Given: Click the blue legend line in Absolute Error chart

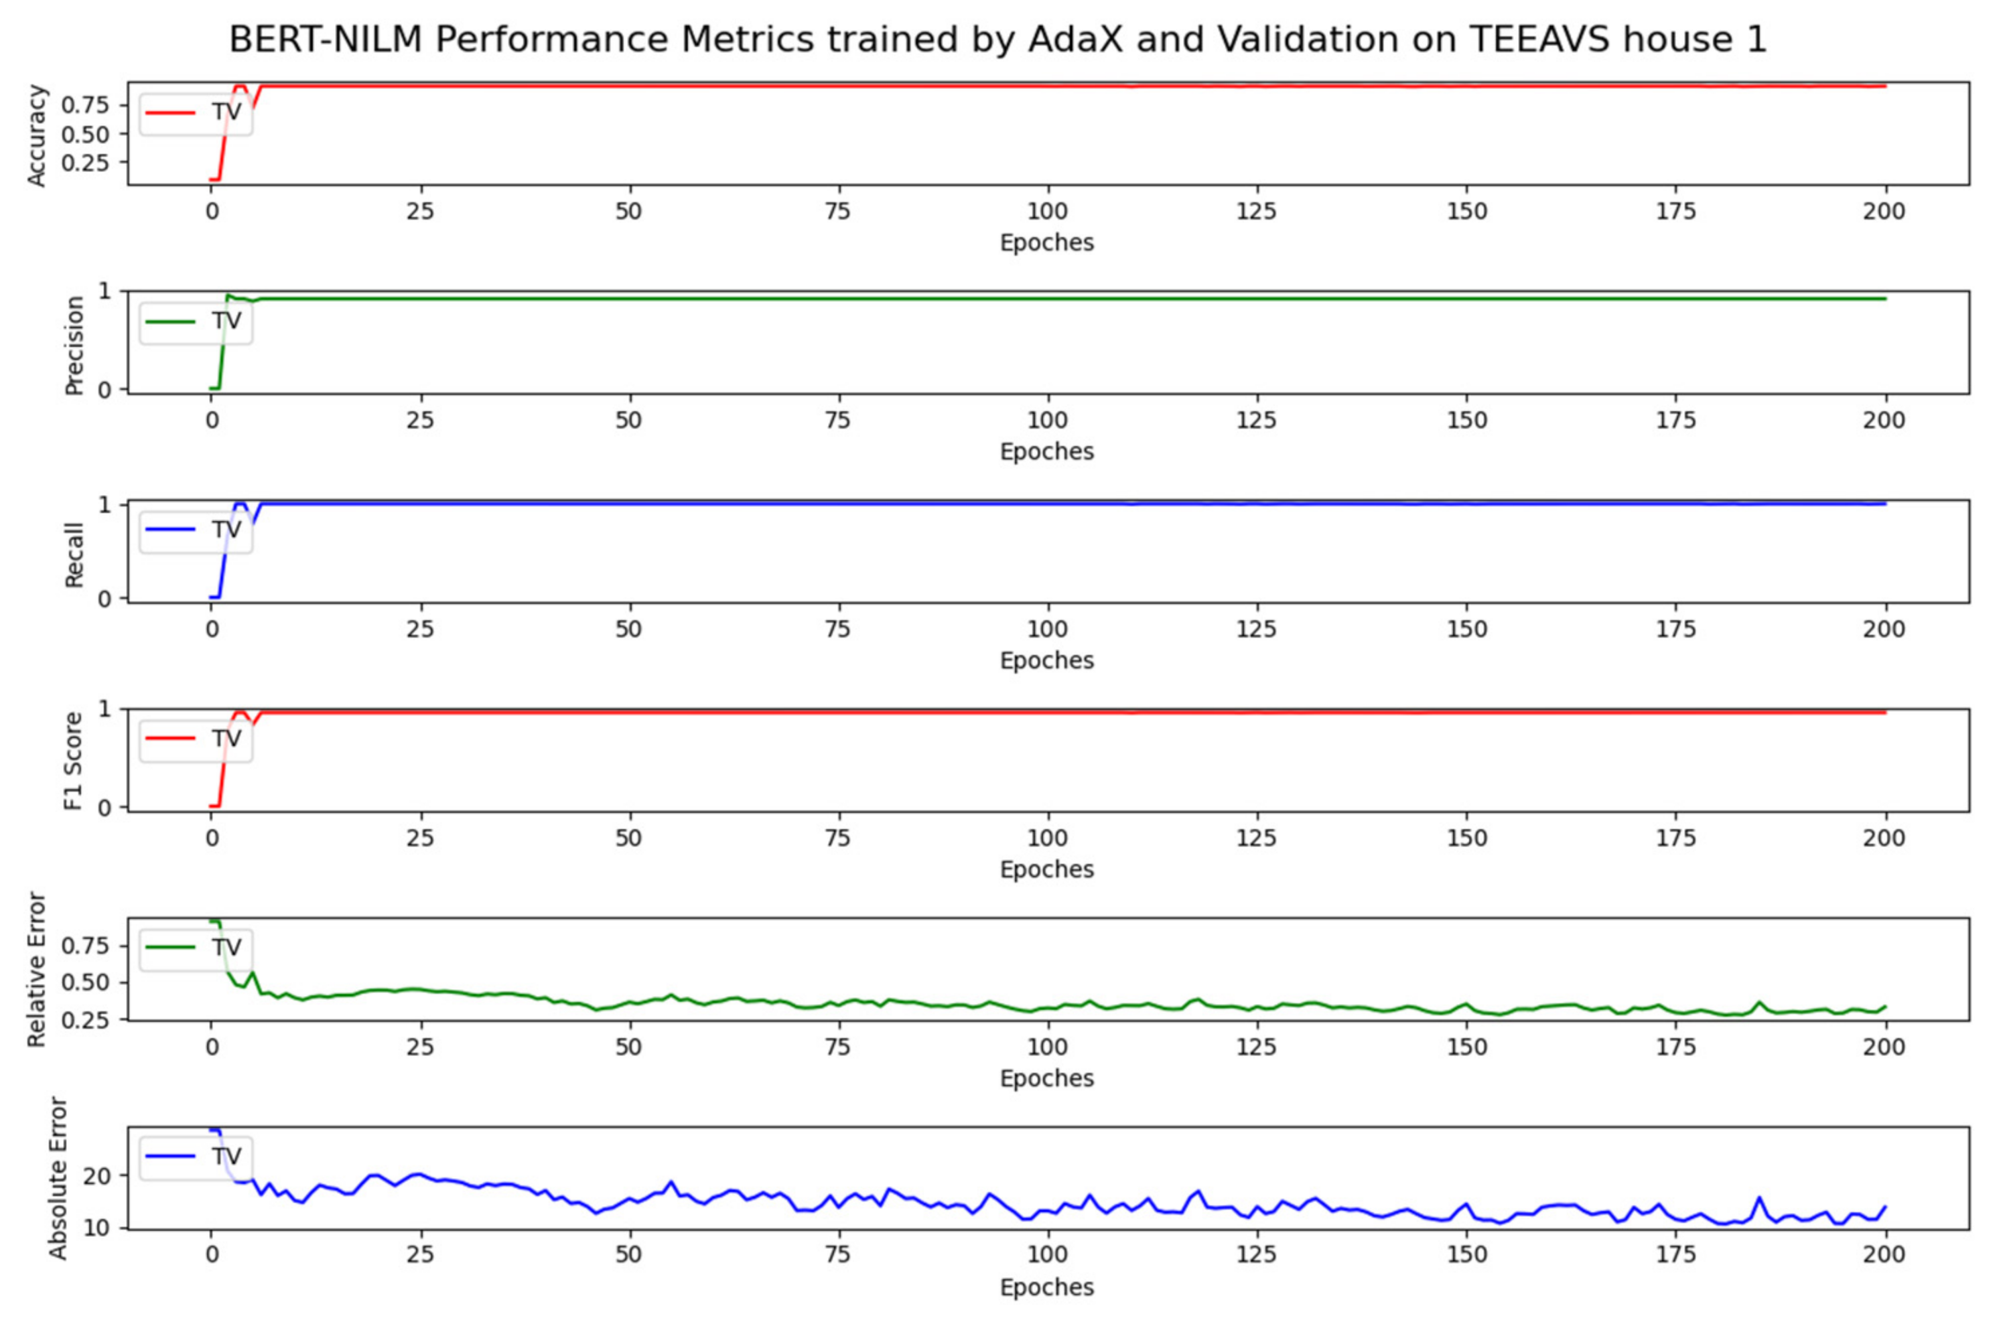Looking at the screenshot, I should click(171, 1156).
